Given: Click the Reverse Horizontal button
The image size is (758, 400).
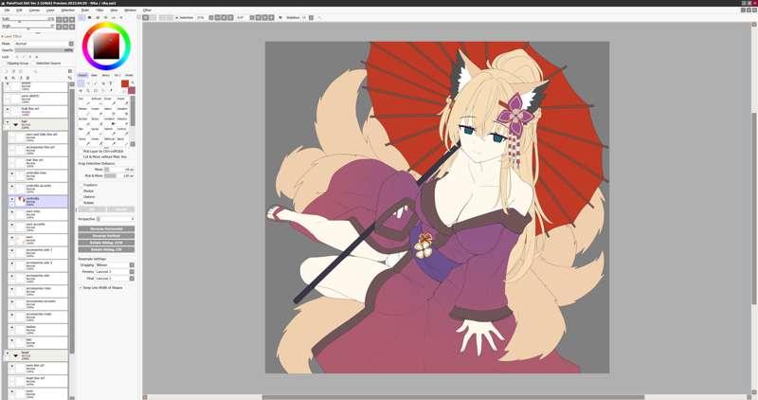Looking at the screenshot, I should [106, 228].
